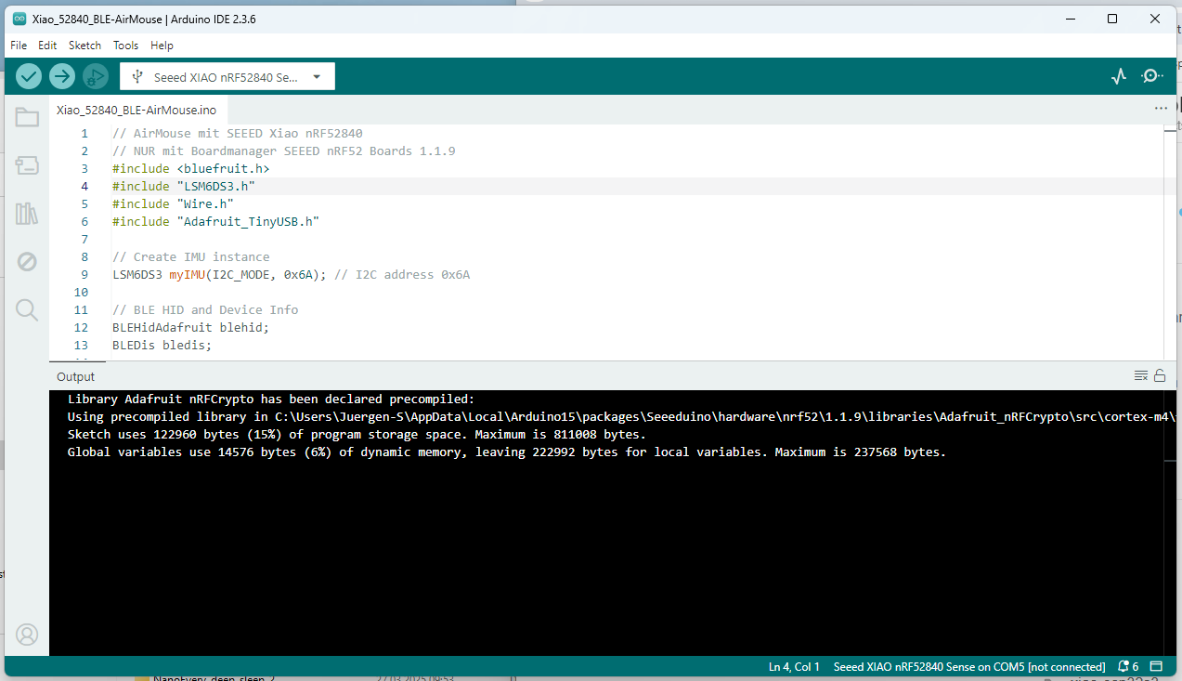Open the tab options three-dot menu
1182x681 pixels.
click(x=1161, y=109)
